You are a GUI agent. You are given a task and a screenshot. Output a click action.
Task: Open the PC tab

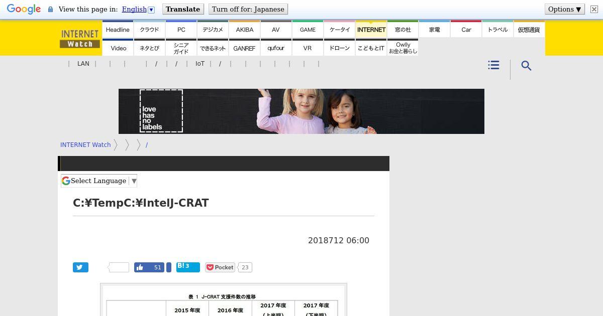click(x=181, y=30)
